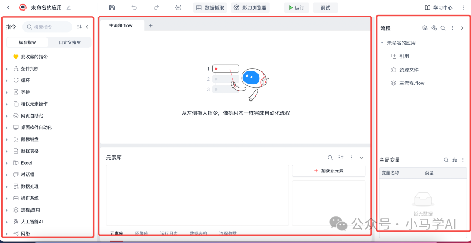471x243 pixels.
Task: Search within the 流程 panel
Action: (443, 28)
